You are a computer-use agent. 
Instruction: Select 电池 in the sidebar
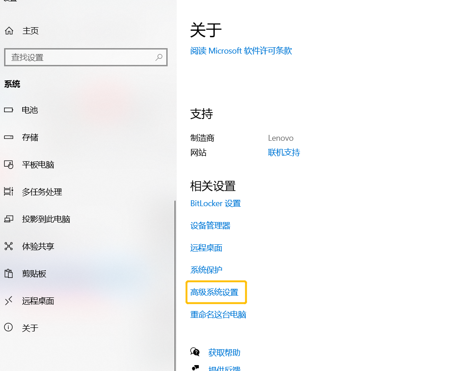[x=30, y=110]
